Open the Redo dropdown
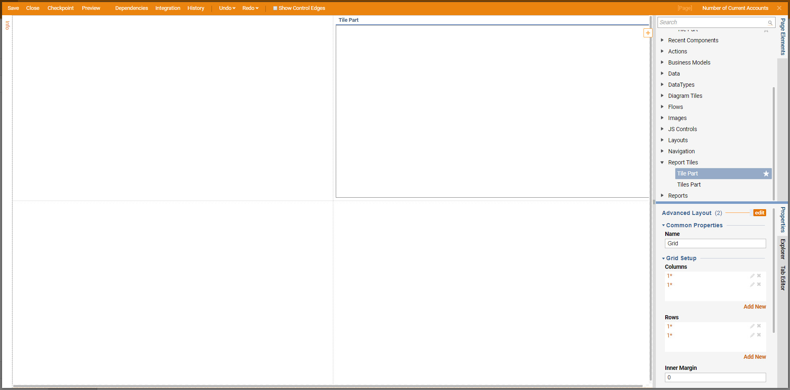Image resolution: width=790 pixels, height=390 pixels. pos(250,8)
